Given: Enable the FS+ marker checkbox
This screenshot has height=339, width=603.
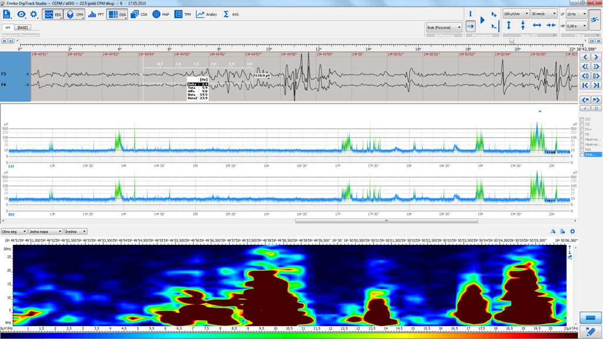Looking at the screenshot, I should 582,129.
